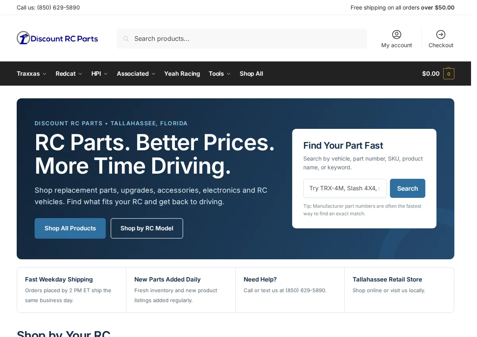Screen dimensions: 477x337
Task: Go to Yeah Racing category
Action: (x=182, y=74)
